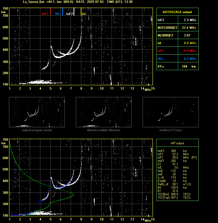Open the original ionogram resized thumbnail
Viewport: 218px width, 223px height.
click(37, 112)
